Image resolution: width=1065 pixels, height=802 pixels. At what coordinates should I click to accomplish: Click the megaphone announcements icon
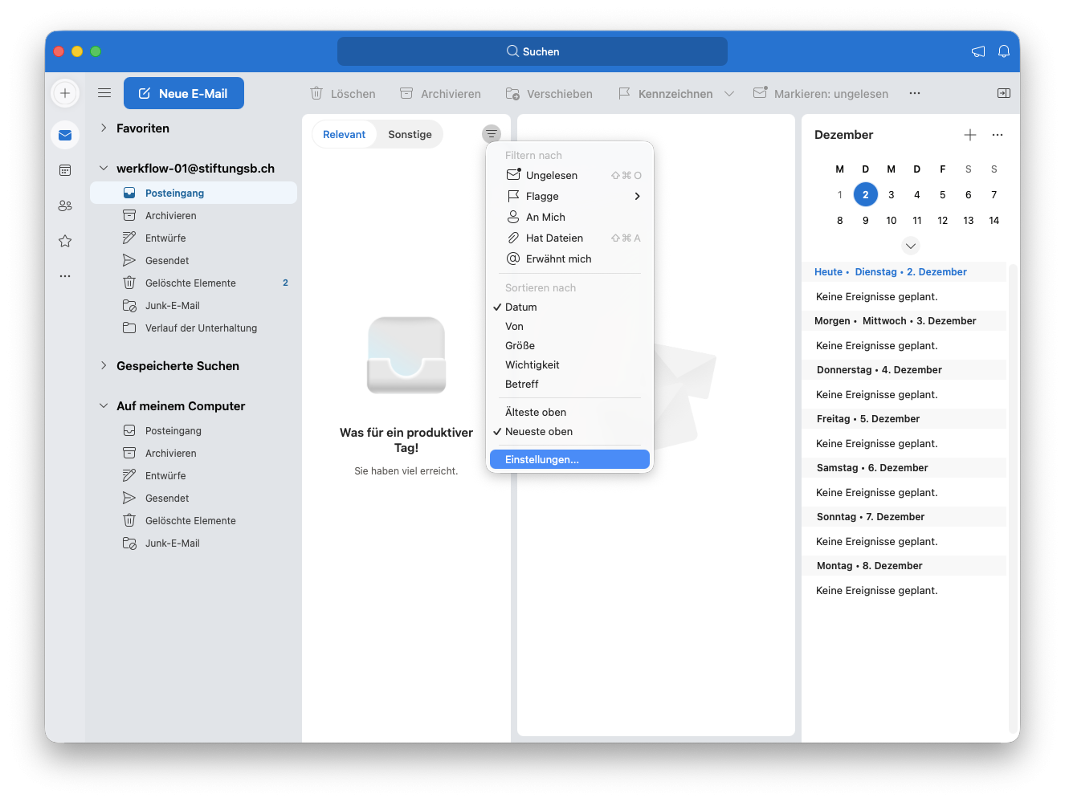pyautogui.click(x=977, y=51)
